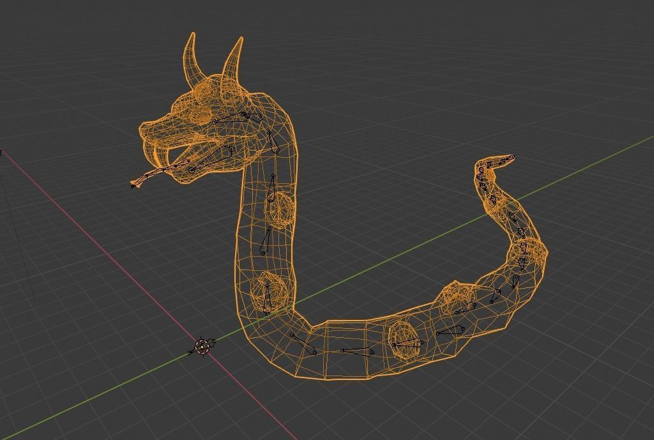Click the 3D cursor on the grid
This screenshot has width=654, height=440.
point(202,347)
